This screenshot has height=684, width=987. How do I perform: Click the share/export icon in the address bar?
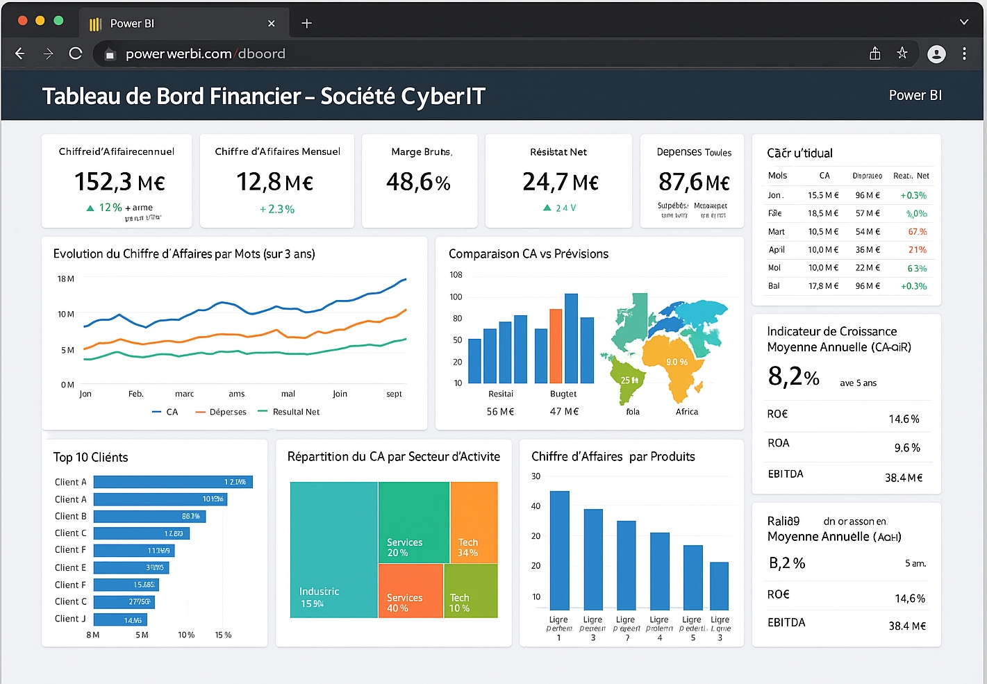874,53
